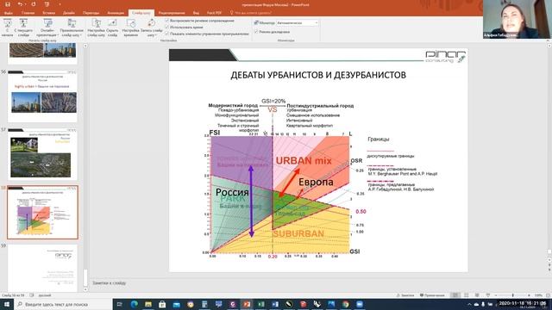The width and height of the screenshot is (552, 310).
Task: Click the 100% zoom level value
Action: tap(538, 295)
